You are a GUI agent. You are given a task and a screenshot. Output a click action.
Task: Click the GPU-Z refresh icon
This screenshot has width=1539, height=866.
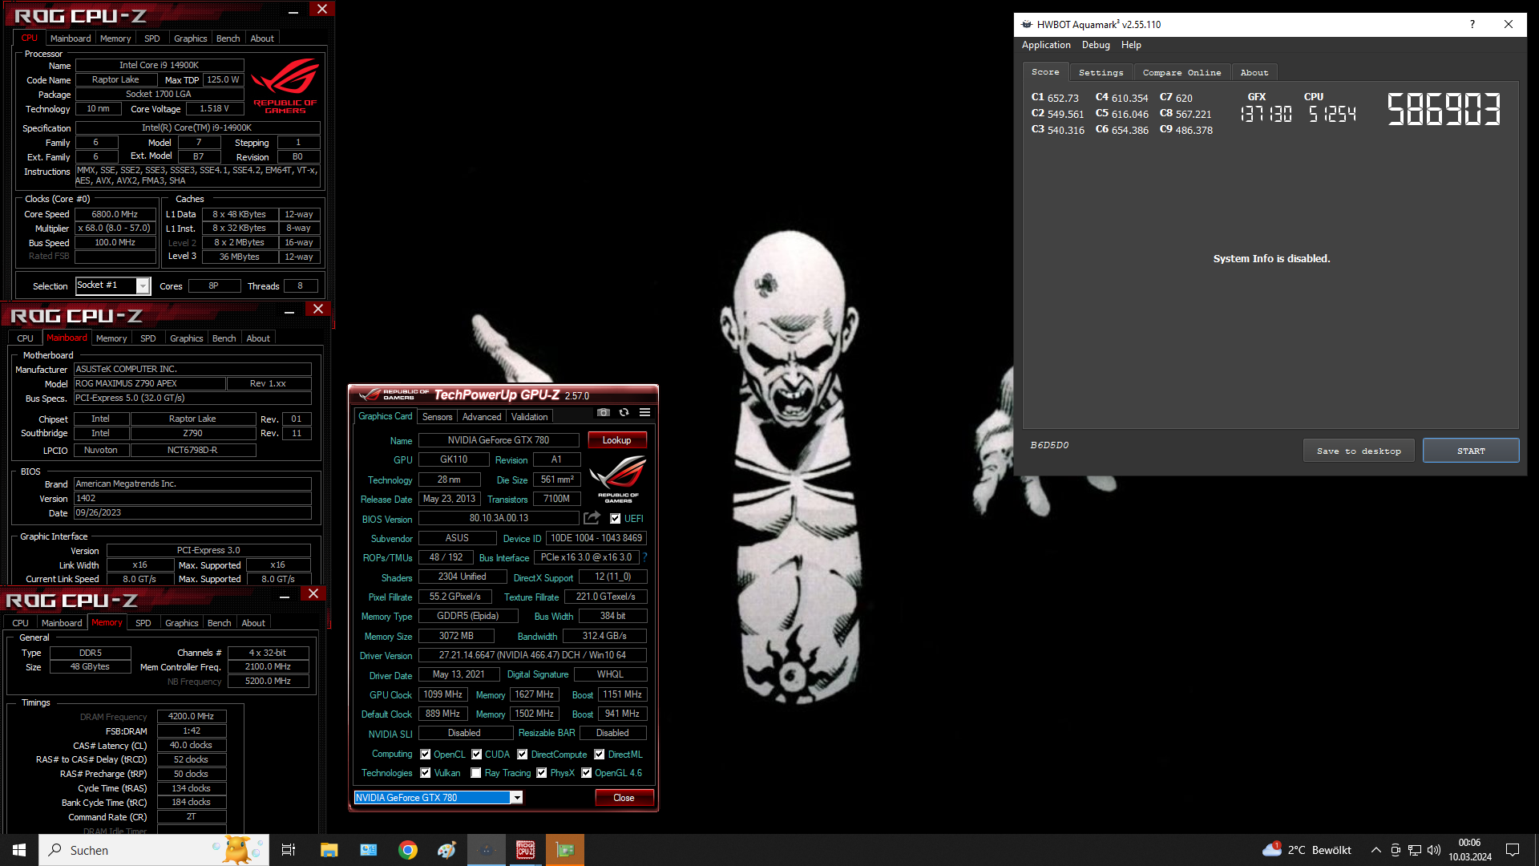click(624, 413)
